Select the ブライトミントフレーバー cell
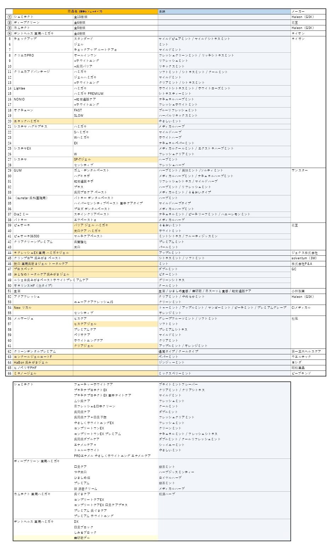Viewport: 333px width, 549px height. 224,385
